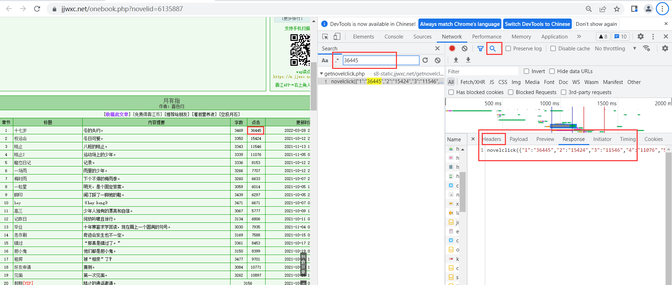Enable the Preserve log checkbox

(508, 49)
